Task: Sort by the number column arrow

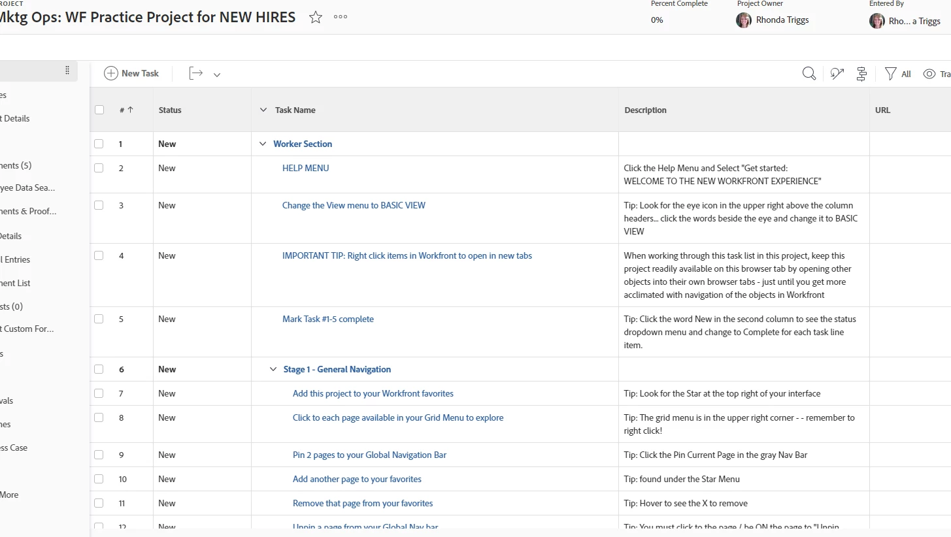Action: 130,110
